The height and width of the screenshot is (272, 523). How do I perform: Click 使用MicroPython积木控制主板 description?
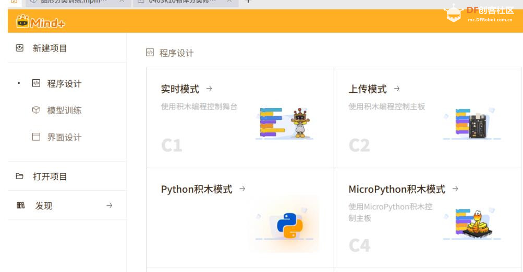coord(391,212)
